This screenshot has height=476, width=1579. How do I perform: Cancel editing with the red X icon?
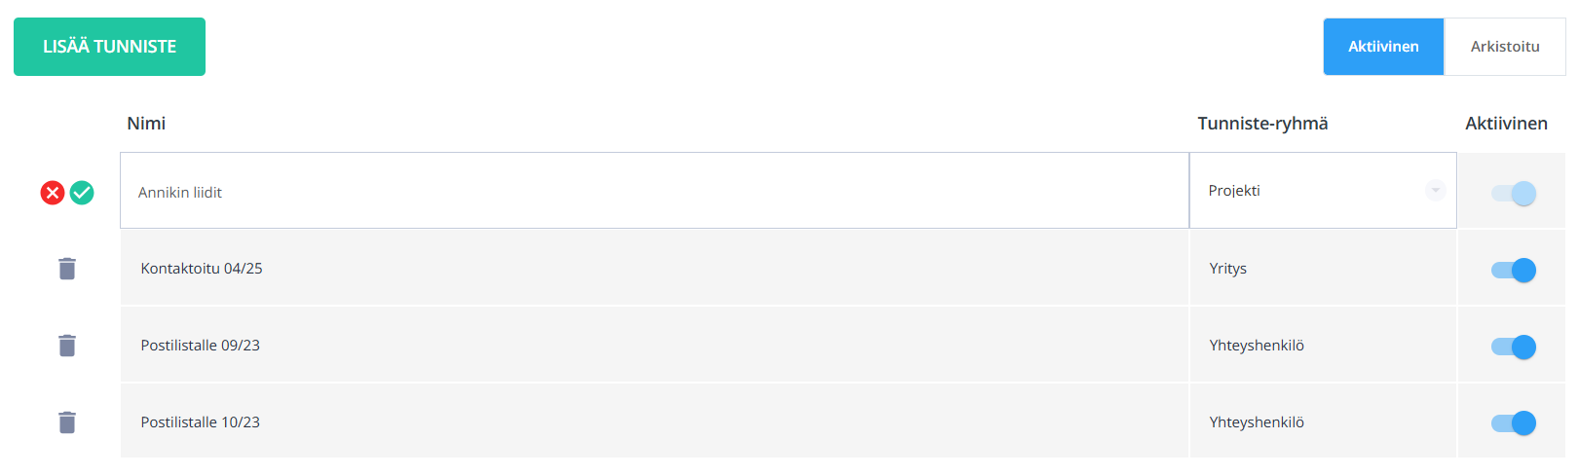pyautogui.click(x=53, y=193)
